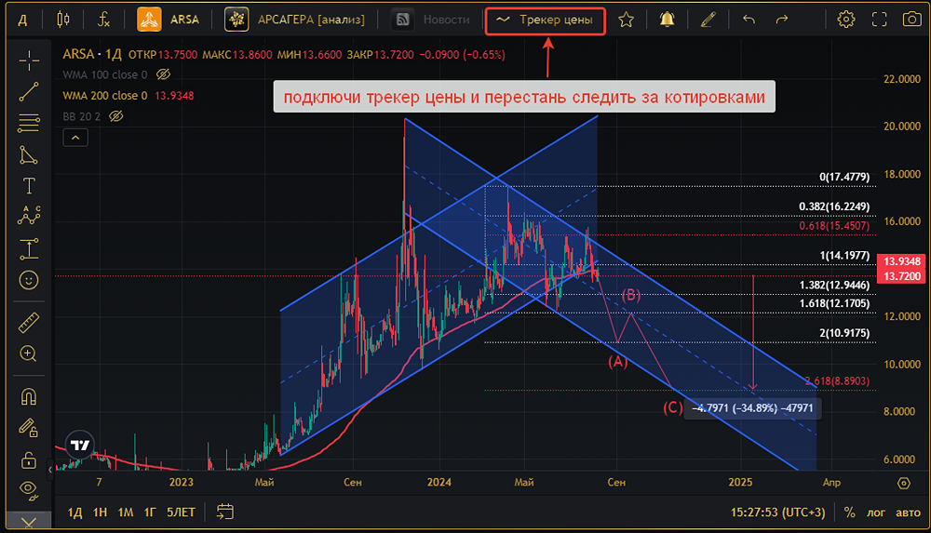The height and width of the screenshot is (533, 931).
Task: Open the Трекер цены button
Action: [545, 20]
